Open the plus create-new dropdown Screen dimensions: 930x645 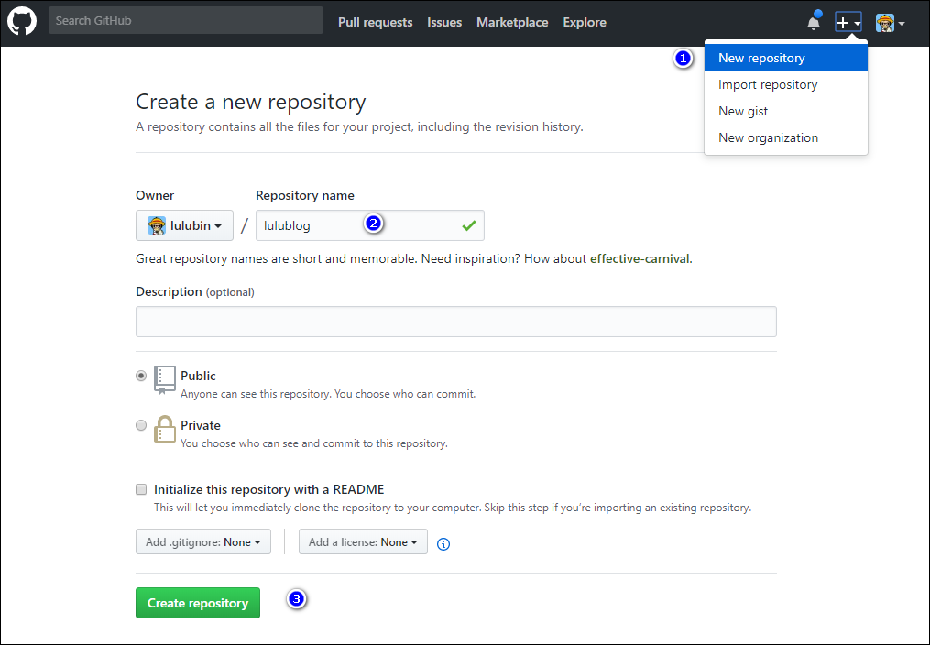coord(848,23)
